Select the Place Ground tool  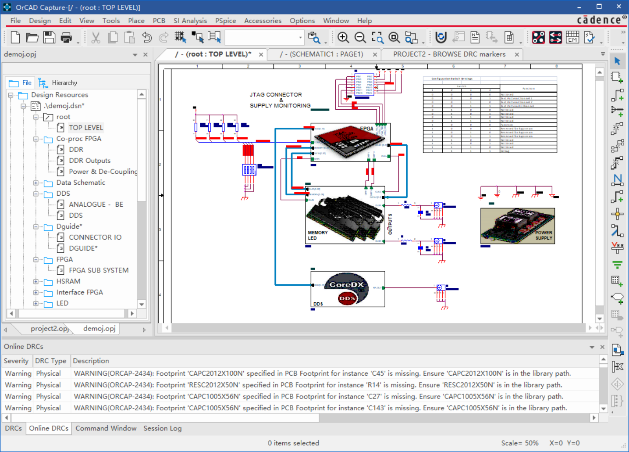tap(617, 265)
